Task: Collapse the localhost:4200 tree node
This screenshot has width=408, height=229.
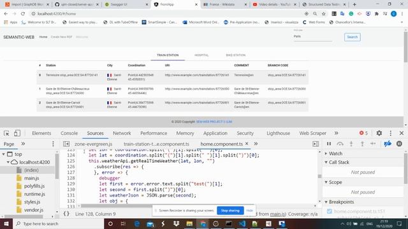Action: click(8, 162)
